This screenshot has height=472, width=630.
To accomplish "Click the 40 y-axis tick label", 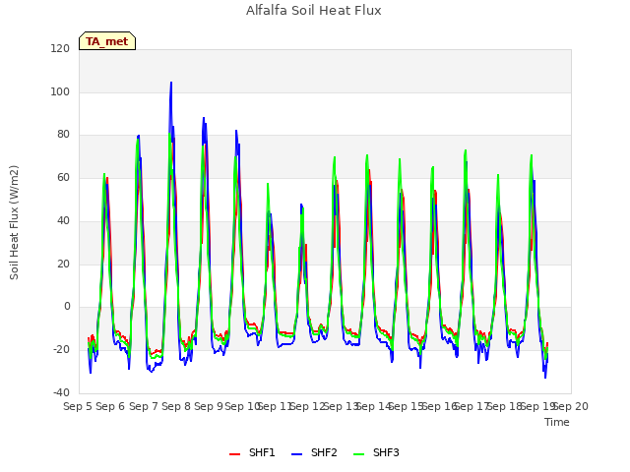I will coord(63,220).
